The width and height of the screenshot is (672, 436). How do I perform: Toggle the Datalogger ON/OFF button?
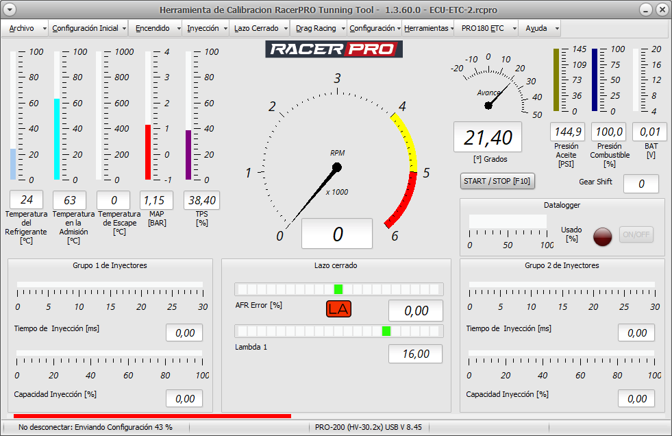coord(636,234)
